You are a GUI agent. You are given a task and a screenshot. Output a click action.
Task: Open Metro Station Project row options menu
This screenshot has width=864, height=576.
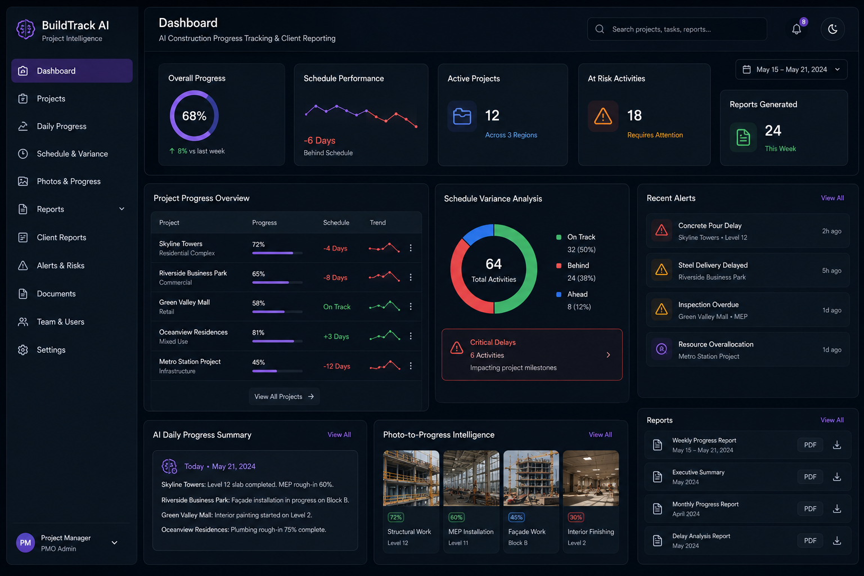(411, 366)
